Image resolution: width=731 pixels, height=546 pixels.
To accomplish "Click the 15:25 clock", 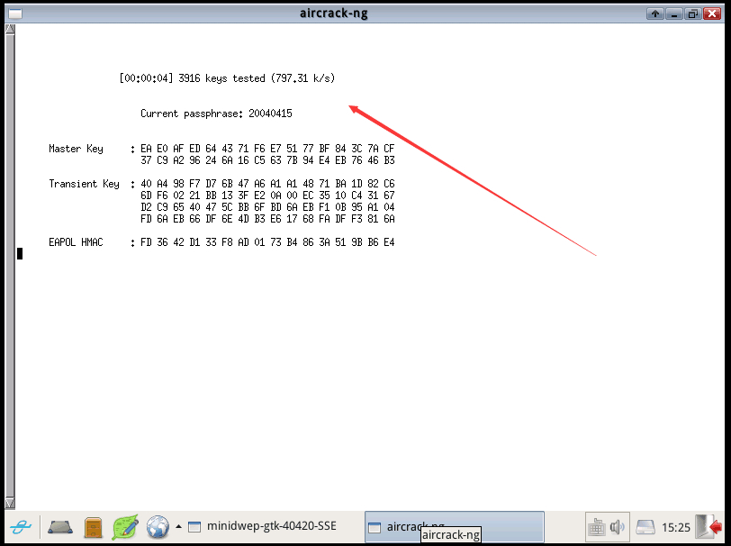I will (x=675, y=527).
